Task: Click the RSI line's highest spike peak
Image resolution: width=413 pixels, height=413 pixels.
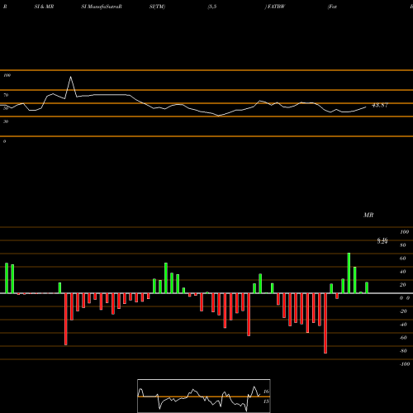Action: (71, 77)
